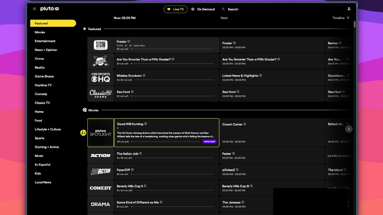Select Sports category

(x=39, y=138)
